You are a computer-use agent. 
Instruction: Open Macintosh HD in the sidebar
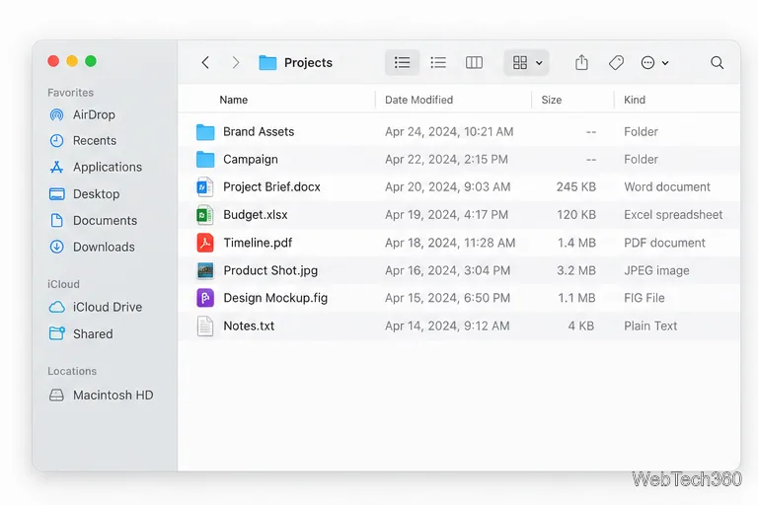click(x=101, y=395)
